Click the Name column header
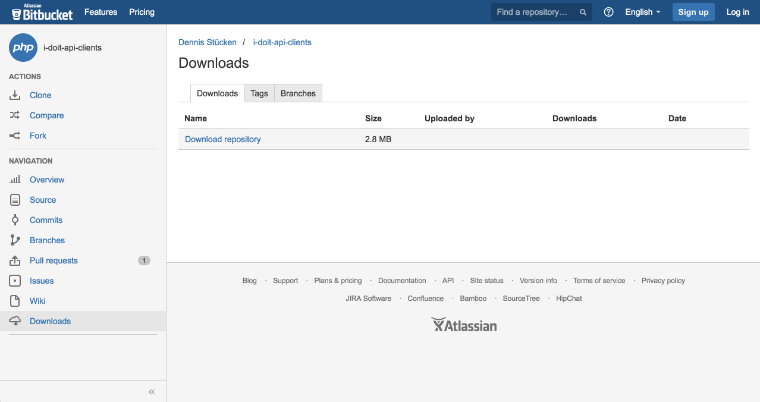The image size is (760, 402). pyautogui.click(x=196, y=118)
